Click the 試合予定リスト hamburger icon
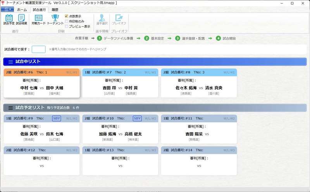310x192 pixels. tap(11, 108)
